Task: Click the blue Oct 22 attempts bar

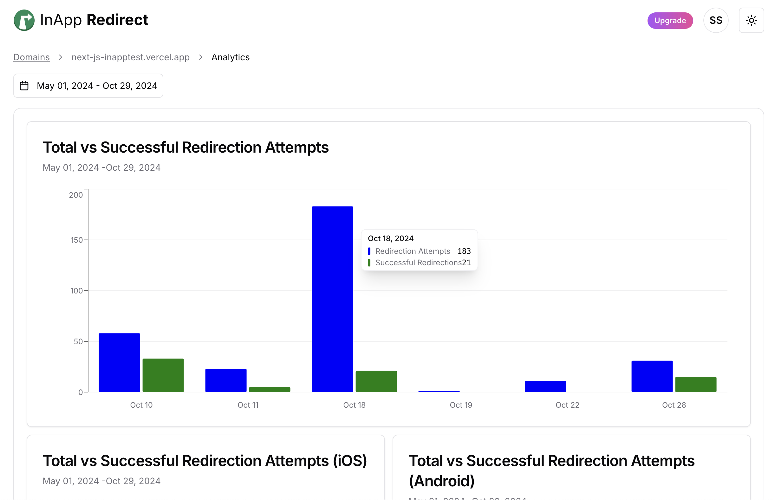Action: (545, 386)
